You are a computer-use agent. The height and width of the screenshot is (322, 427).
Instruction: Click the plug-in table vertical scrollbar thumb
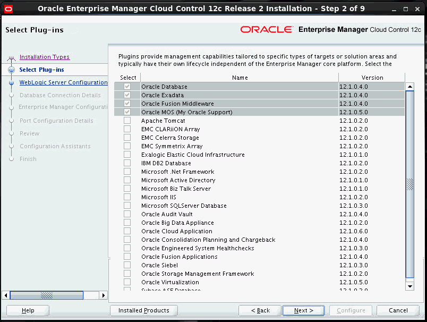click(410, 184)
